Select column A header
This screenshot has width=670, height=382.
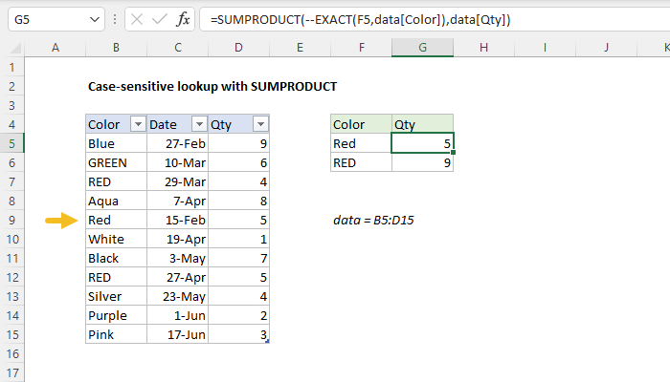coord(56,48)
